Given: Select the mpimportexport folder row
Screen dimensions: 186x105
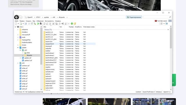Looking at the screenshot, I should tap(69, 81).
